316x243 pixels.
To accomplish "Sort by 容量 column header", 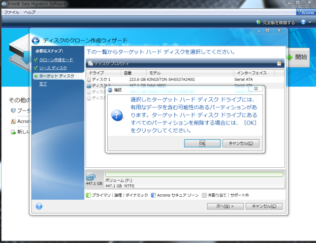I will pos(133,73).
